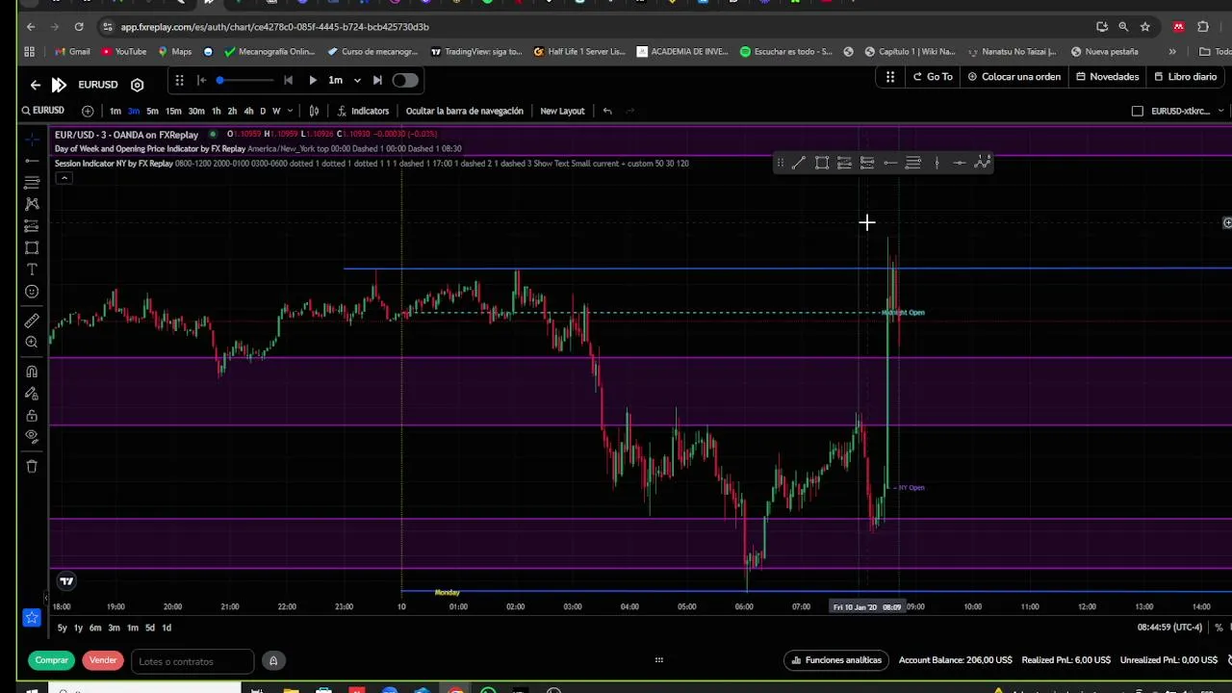Image resolution: width=1232 pixels, height=693 pixels.
Task: Click the EURUSD symbol search field
Action: click(x=42, y=111)
